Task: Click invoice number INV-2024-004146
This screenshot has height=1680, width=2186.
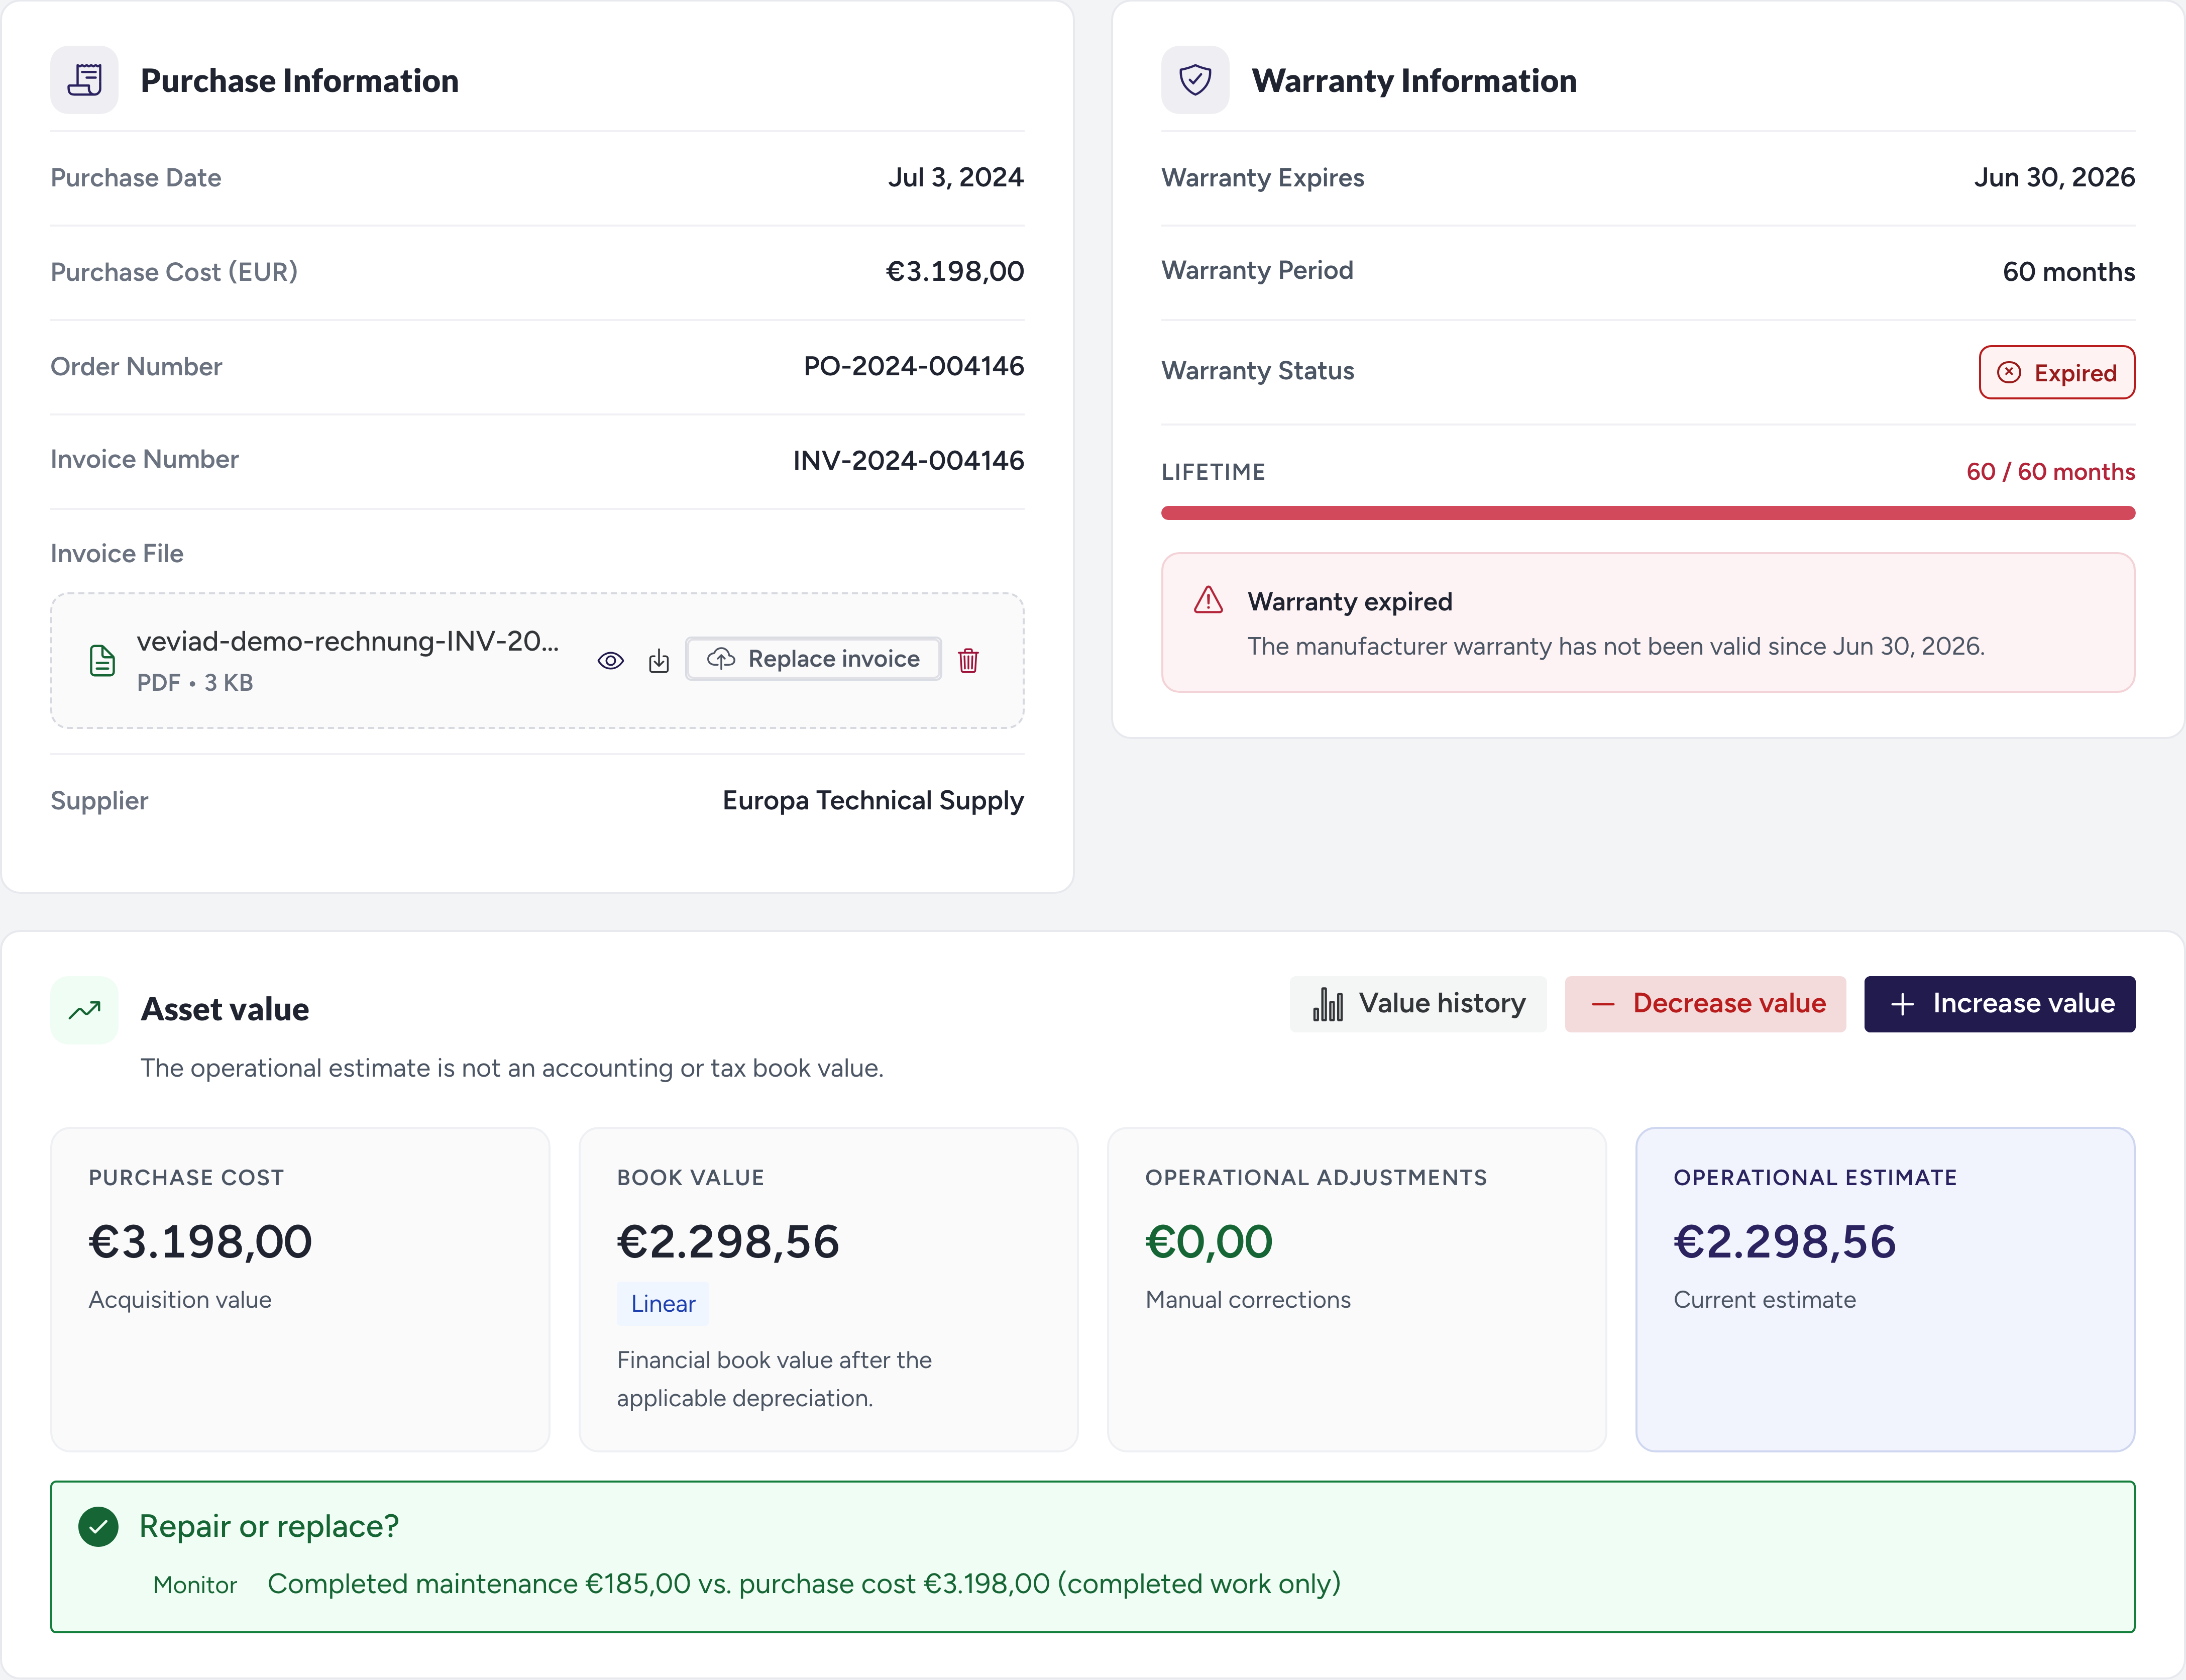Action: (909, 460)
